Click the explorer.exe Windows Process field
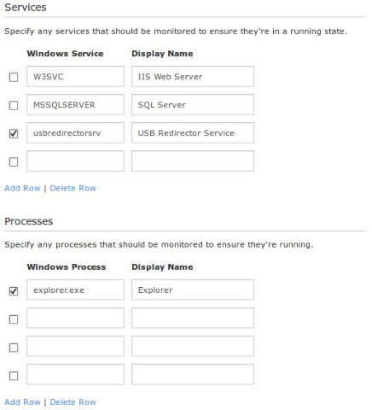This screenshot has width=372, height=410. [x=75, y=290]
